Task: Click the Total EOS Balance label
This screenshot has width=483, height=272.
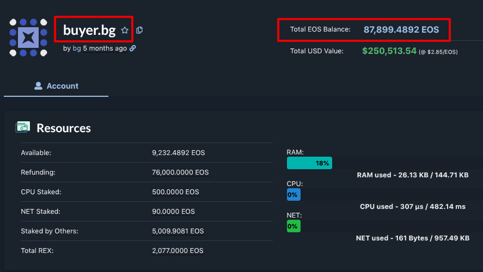Action: (320, 29)
